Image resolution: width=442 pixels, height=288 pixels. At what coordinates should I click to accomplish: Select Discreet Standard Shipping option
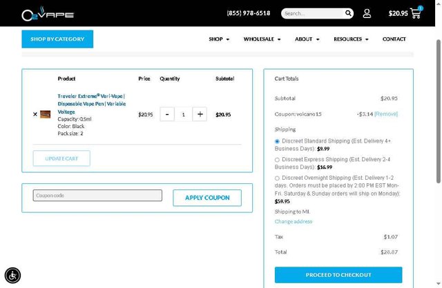[277, 141]
